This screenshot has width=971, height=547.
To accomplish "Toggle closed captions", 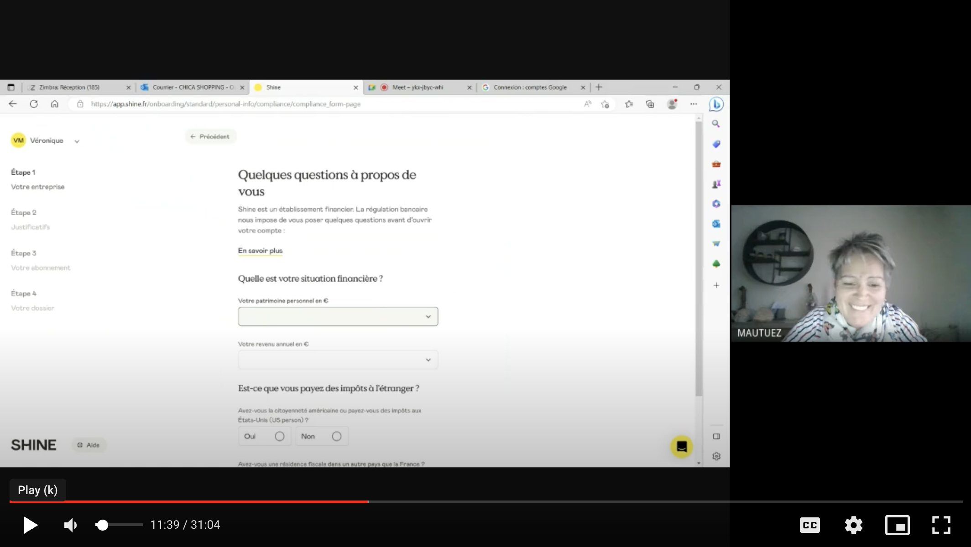I will [810, 525].
